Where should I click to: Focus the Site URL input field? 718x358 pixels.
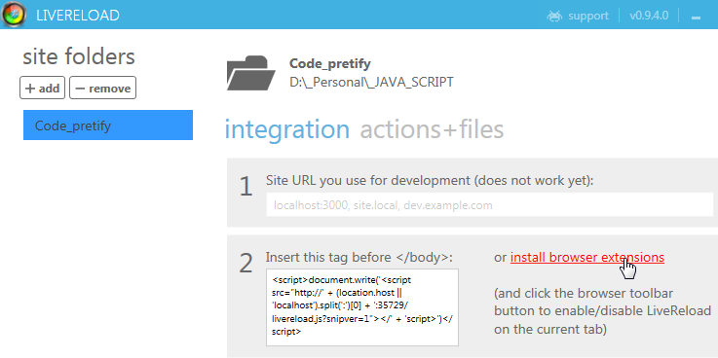tap(489, 205)
